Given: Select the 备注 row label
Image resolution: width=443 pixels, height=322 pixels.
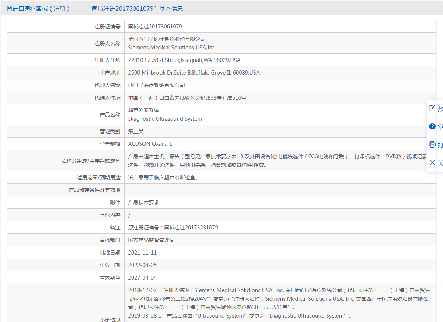Looking at the screenshot, I should (x=115, y=228).
